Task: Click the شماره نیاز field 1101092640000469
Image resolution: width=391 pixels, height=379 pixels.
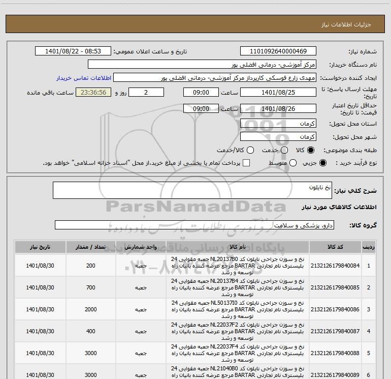Action: tap(278, 51)
